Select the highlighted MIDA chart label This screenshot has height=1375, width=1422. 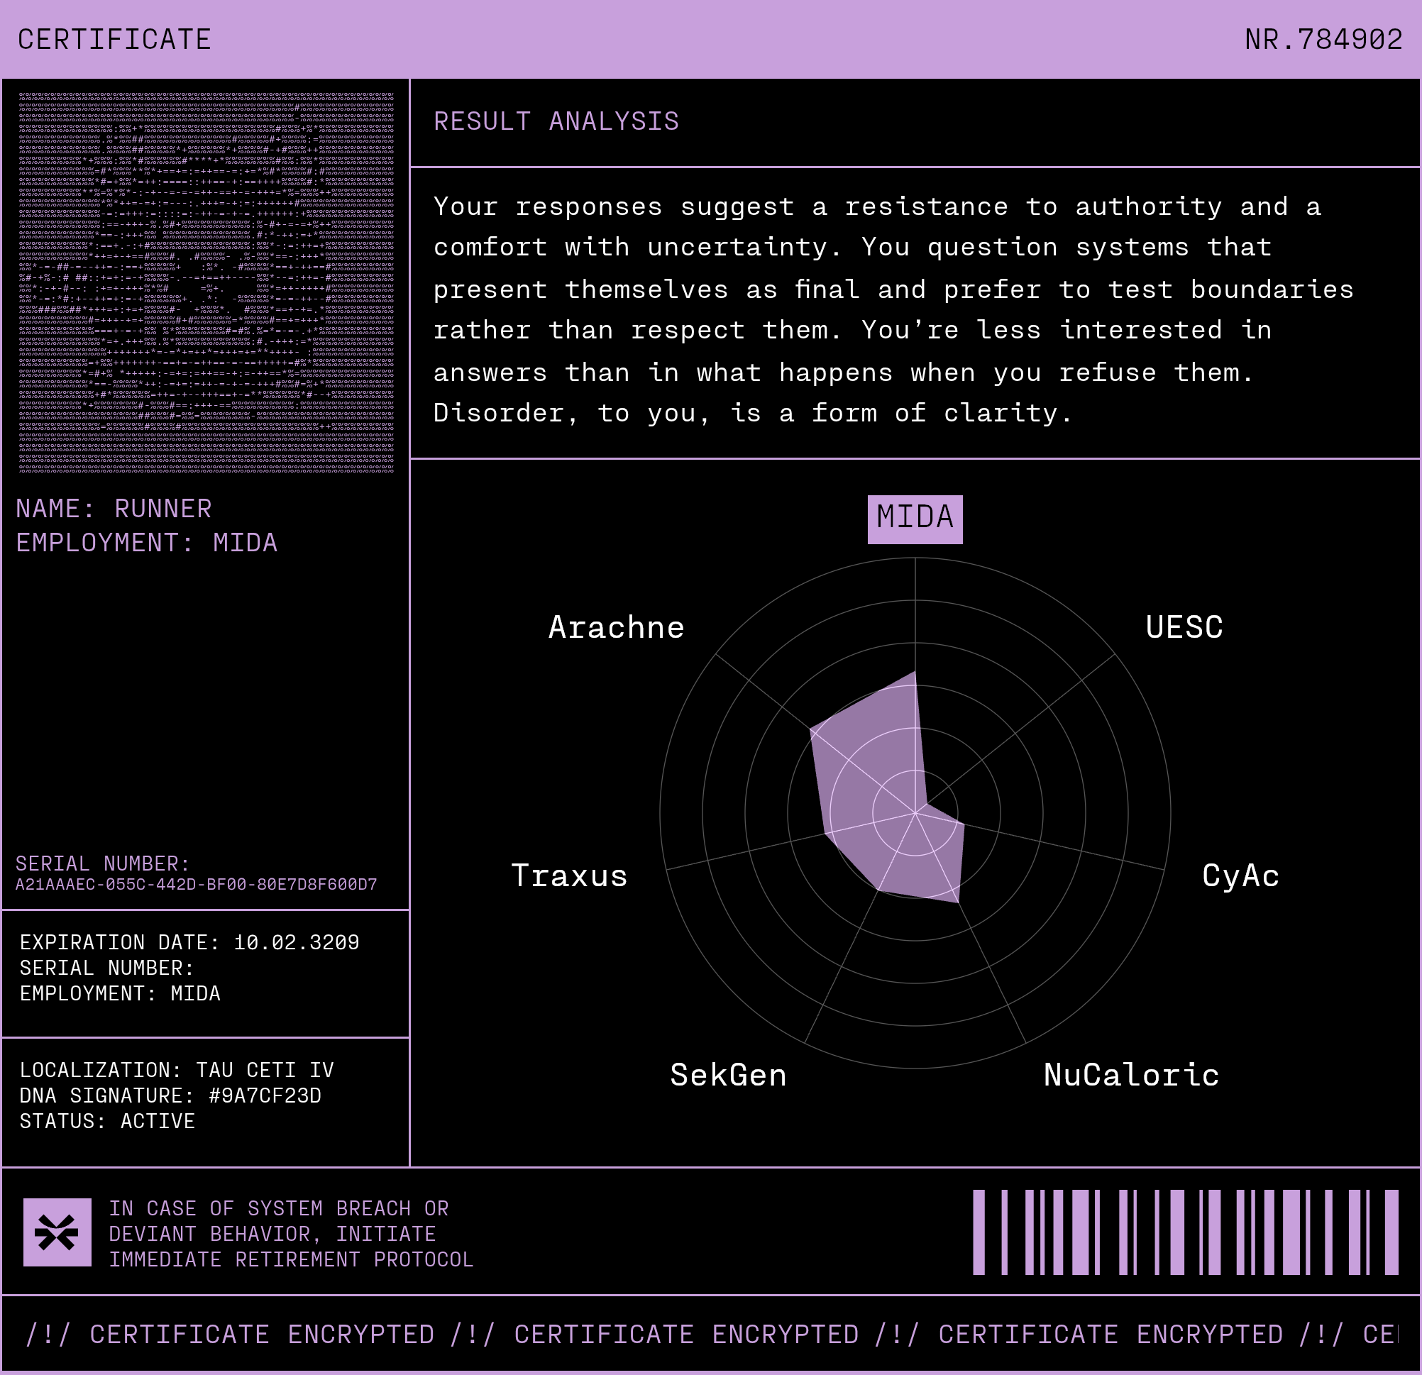tap(914, 518)
